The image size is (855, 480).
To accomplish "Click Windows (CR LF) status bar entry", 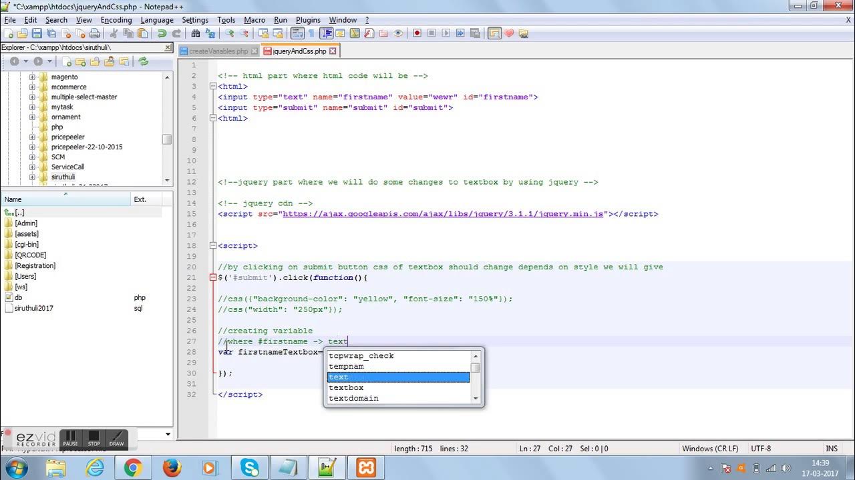I will [710, 449].
